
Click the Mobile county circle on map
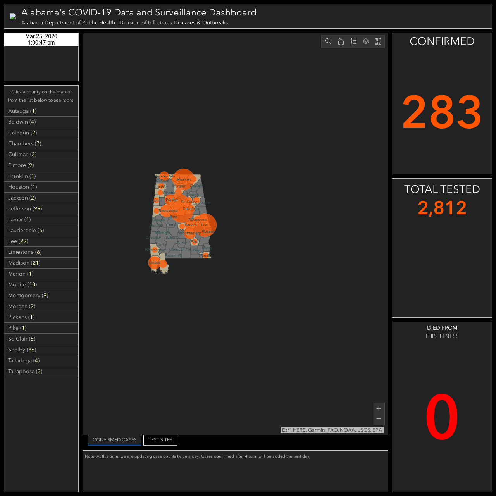154,262
